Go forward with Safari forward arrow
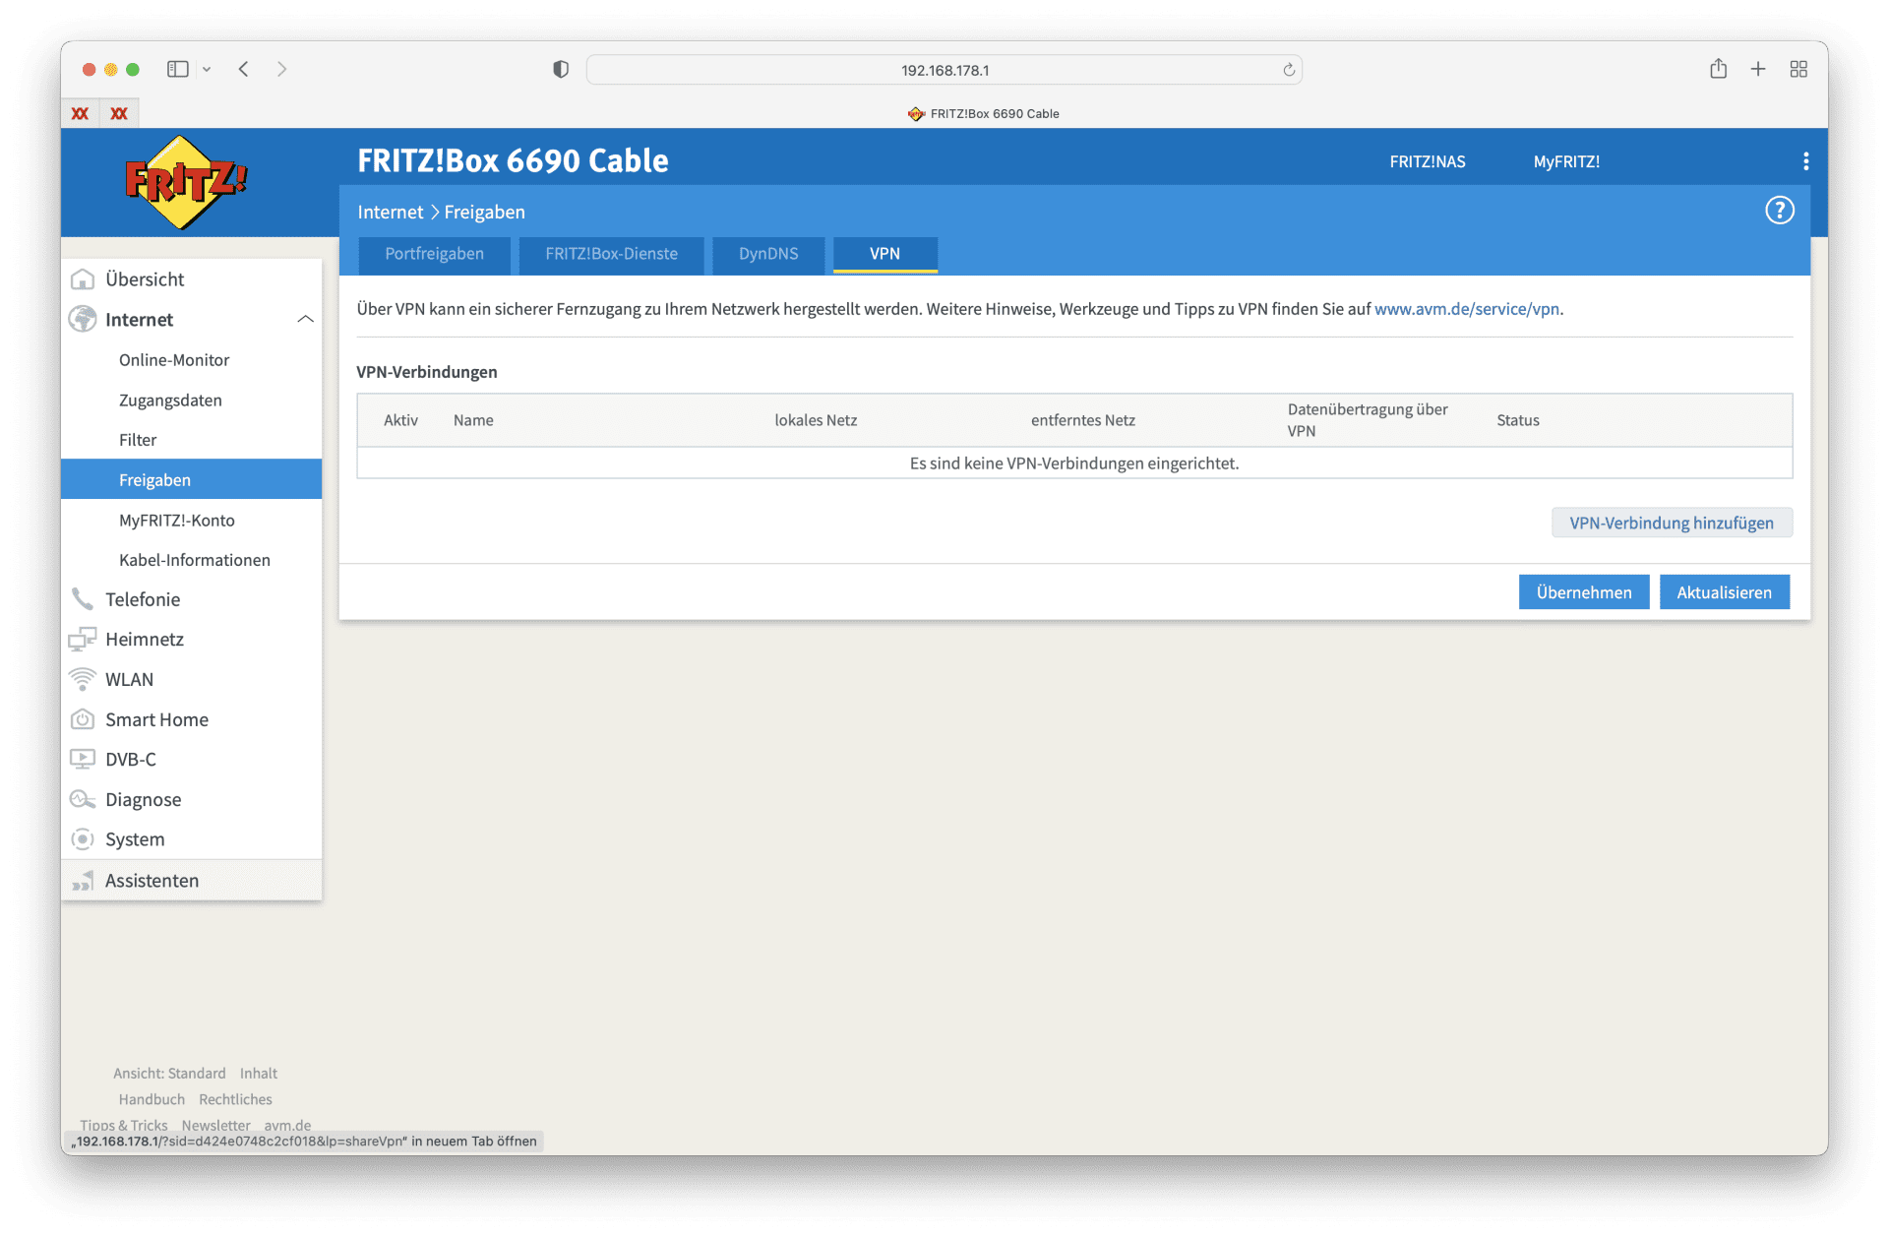 point(281,69)
